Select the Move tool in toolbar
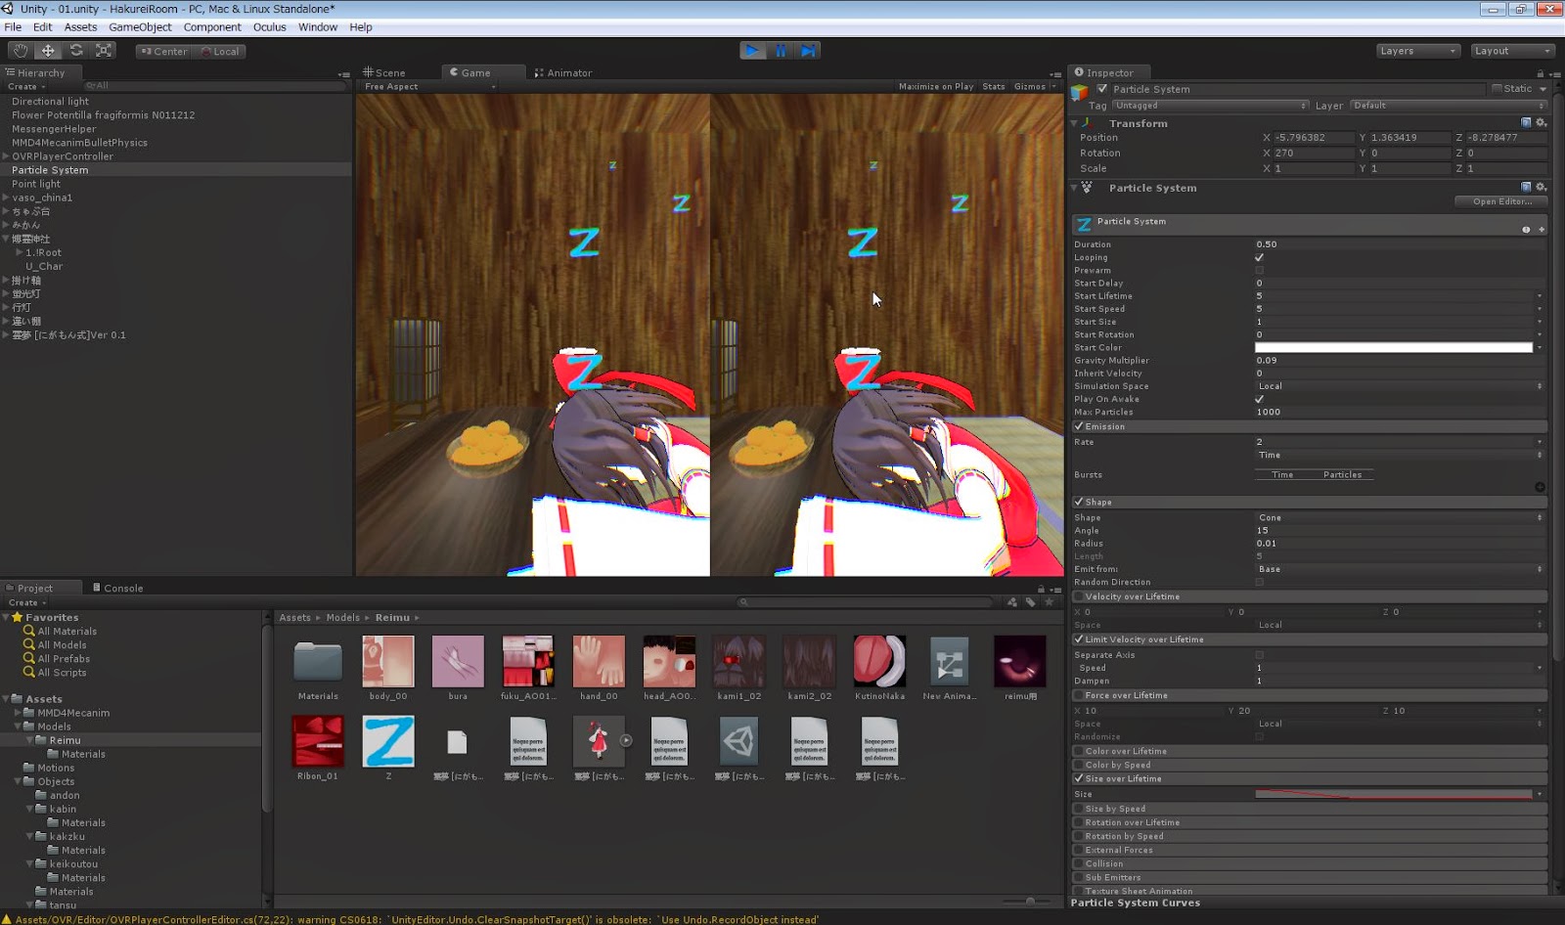The image size is (1565, 925). [x=48, y=51]
